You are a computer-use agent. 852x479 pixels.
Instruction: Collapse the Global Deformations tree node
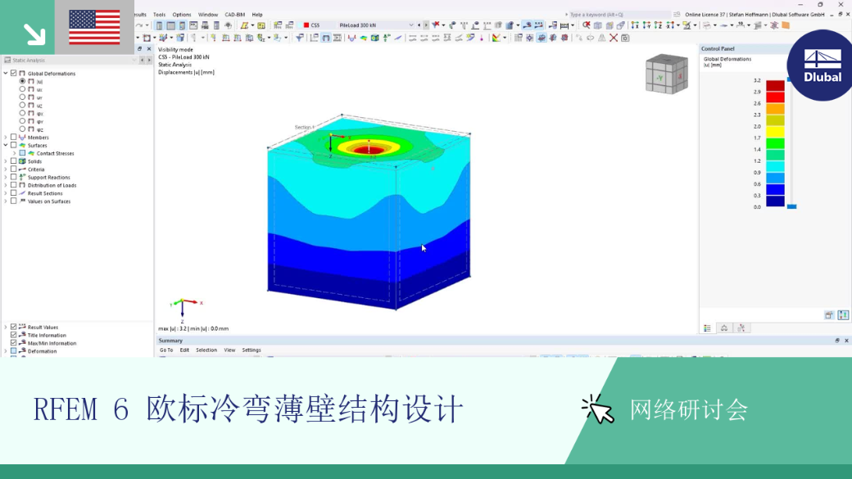(x=6, y=73)
